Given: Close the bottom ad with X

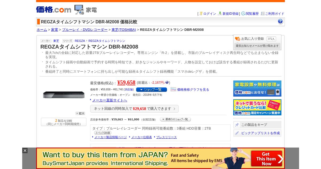Looking at the screenshot, I should point(25,150).
